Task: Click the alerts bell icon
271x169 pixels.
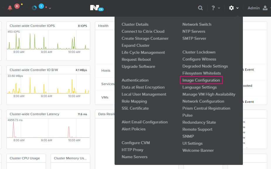Action: tap(10, 8)
